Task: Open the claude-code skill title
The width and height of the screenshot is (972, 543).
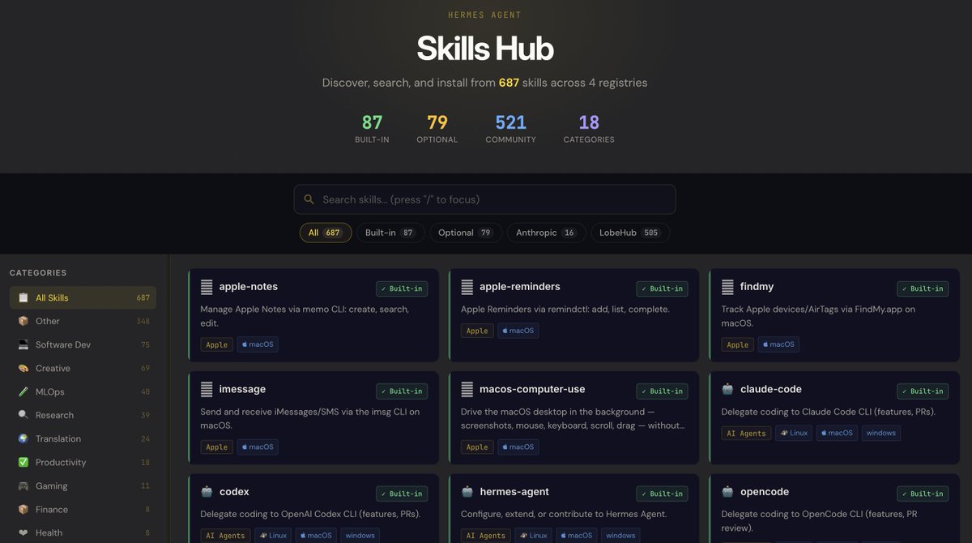Action: tap(771, 389)
